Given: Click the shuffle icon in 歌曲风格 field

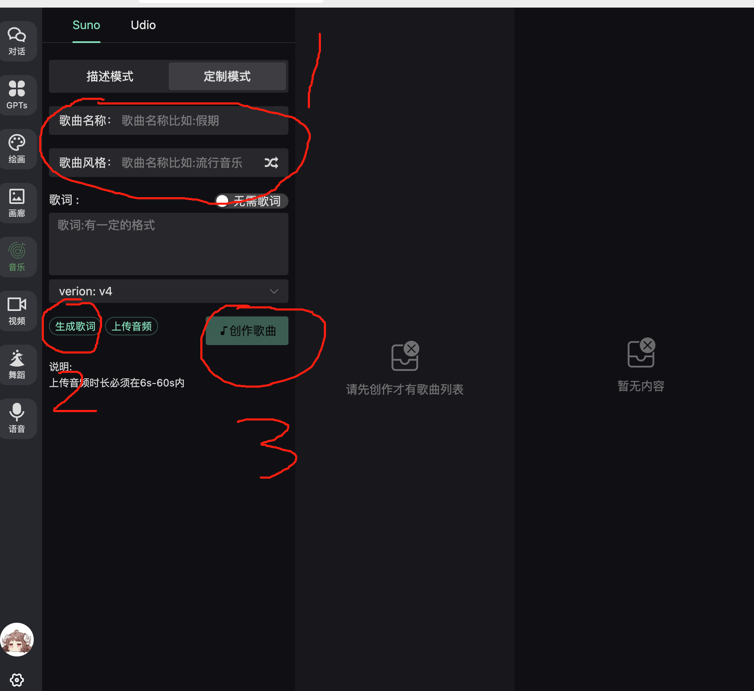Looking at the screenshot, I should tap(271, 163).
